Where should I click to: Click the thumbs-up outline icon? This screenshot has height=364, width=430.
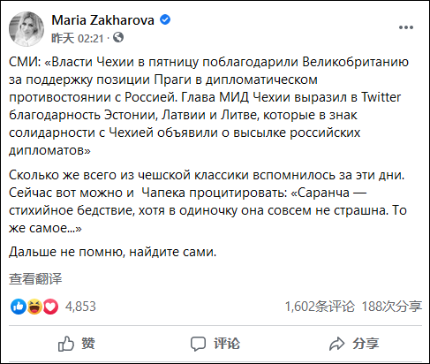click(65, 344)
